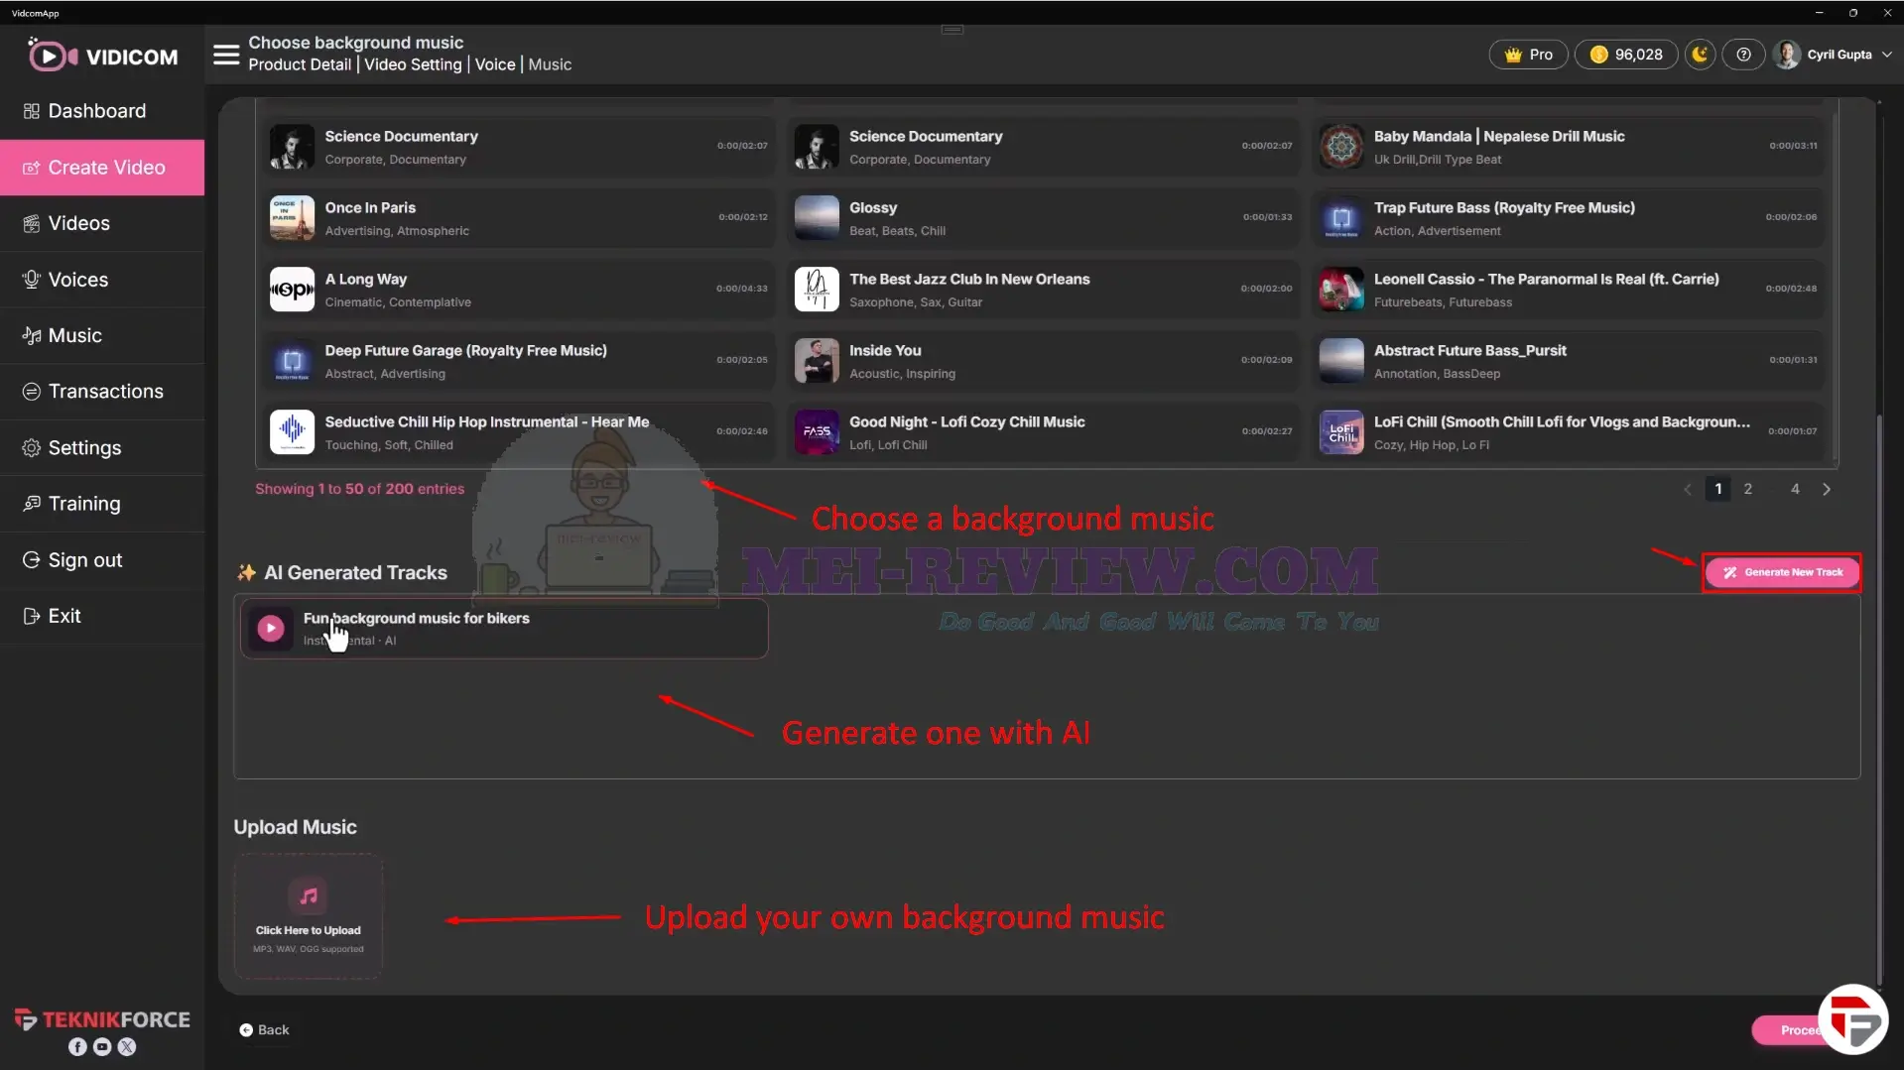Open the Music section
The height and width of the screenshot is (1070, 1904).
(x=102, y=335)
